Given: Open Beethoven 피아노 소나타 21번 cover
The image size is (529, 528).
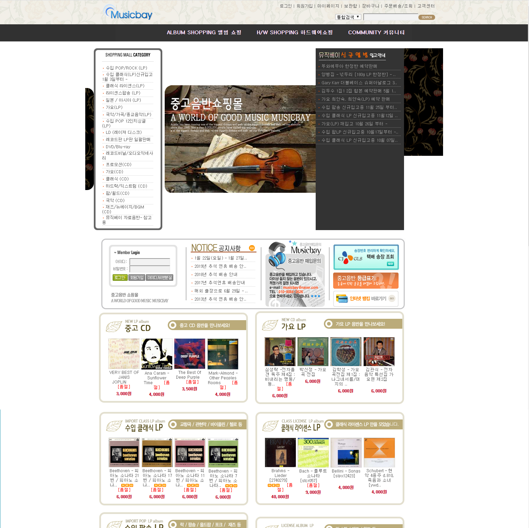Looking at the screenshot, I should click(124, 453).
